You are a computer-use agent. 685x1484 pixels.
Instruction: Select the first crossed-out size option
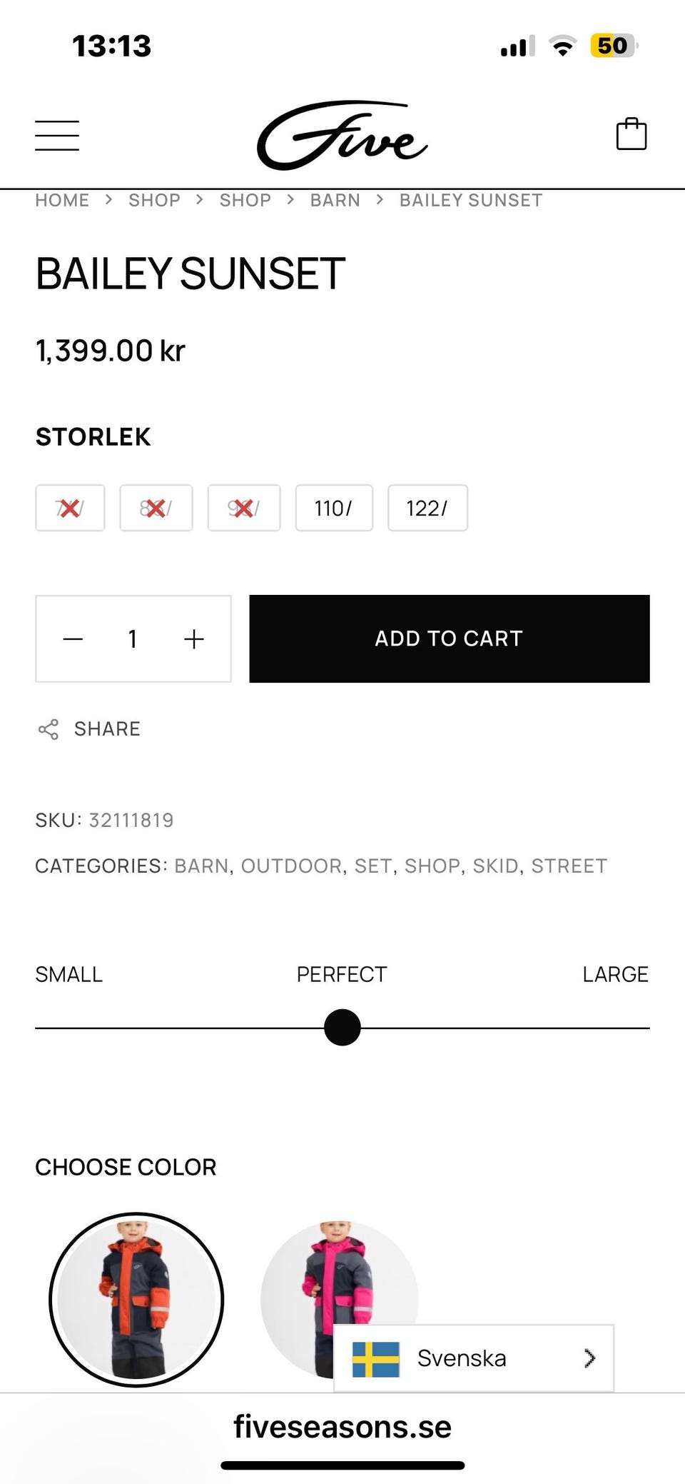point(70,508)
